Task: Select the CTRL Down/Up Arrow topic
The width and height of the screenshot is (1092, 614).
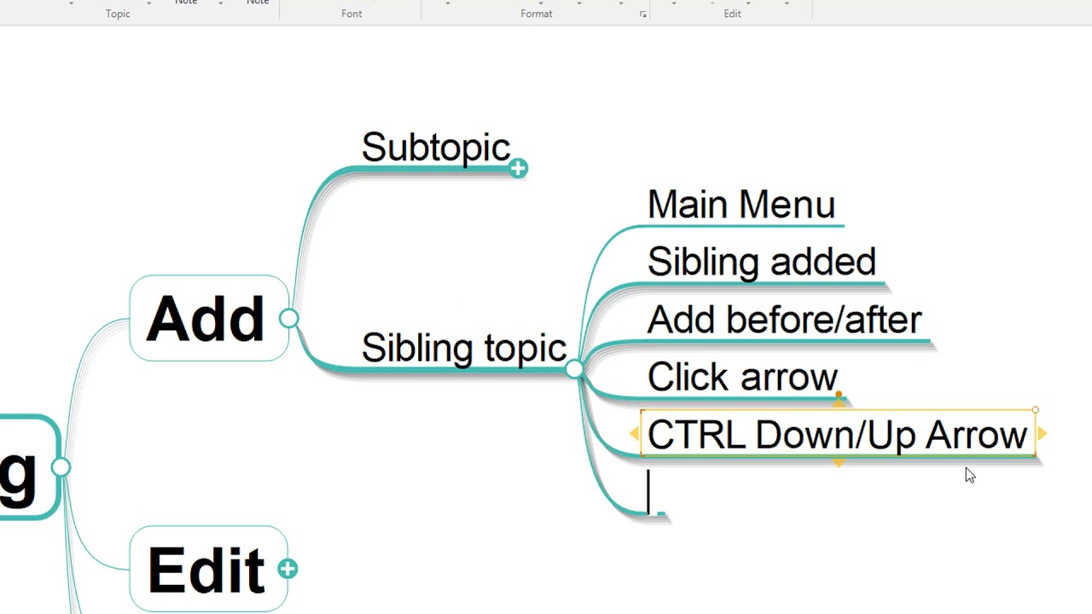Action: 838,434
